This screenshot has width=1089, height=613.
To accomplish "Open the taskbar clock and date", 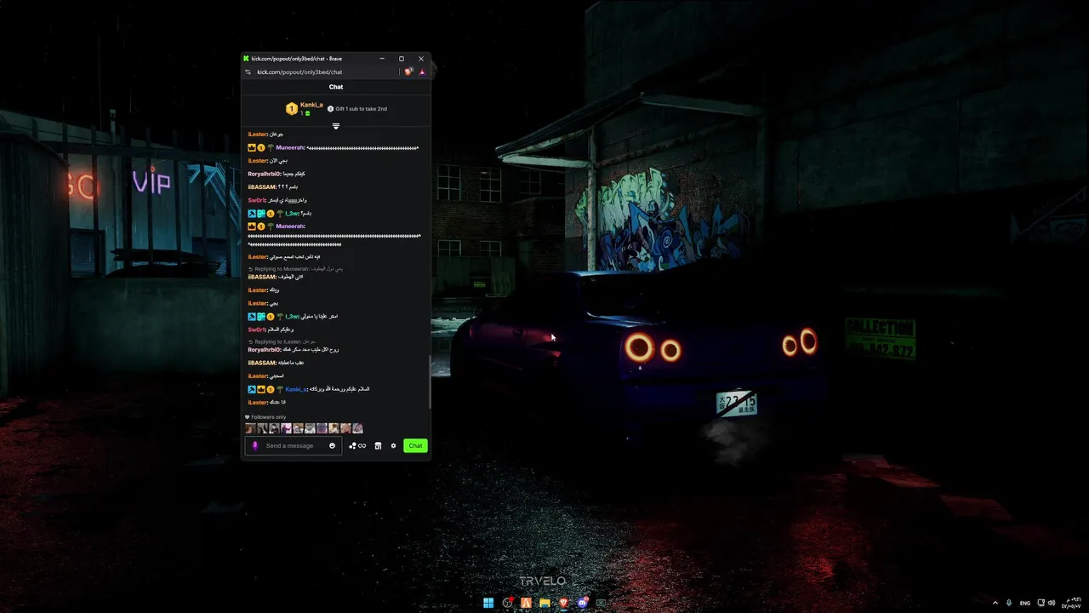I will click(x=1069, y=603).
